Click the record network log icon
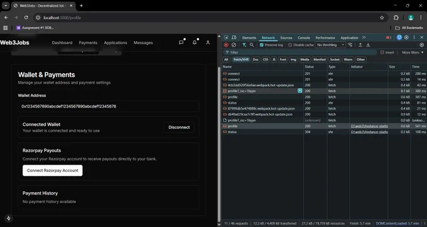The image size is (427, 227). coord(226,45)
